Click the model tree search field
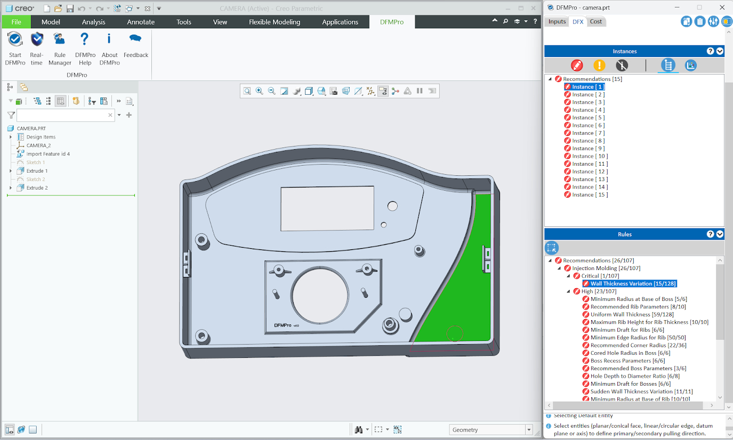 click(x=61, y=115)
